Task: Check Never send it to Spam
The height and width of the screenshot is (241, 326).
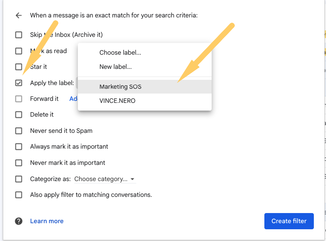Action: tap(19, 131)
